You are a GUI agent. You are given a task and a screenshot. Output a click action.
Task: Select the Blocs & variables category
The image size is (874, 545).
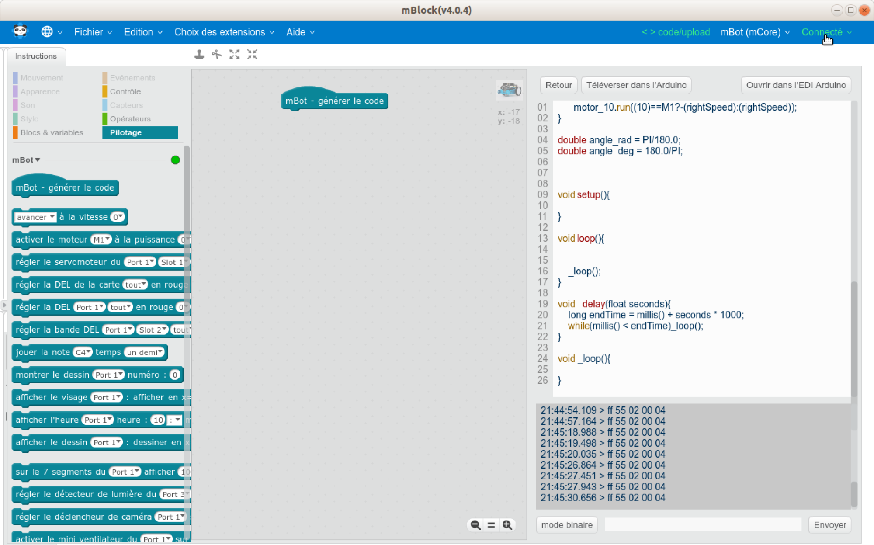tap(52, 132)
